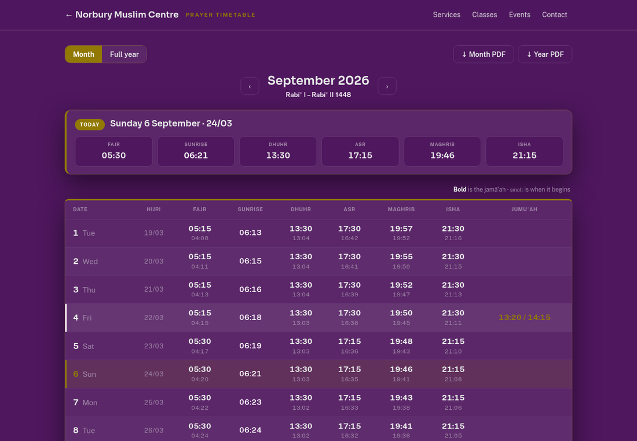Screen dimensions: 637x441
Task: Open the Events menu item
Action: 519,14
